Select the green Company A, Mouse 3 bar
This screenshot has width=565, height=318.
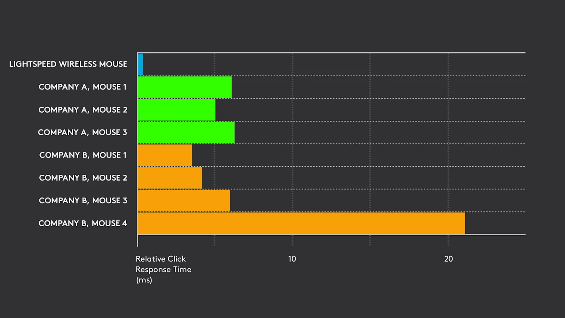(x=186, y=132)
